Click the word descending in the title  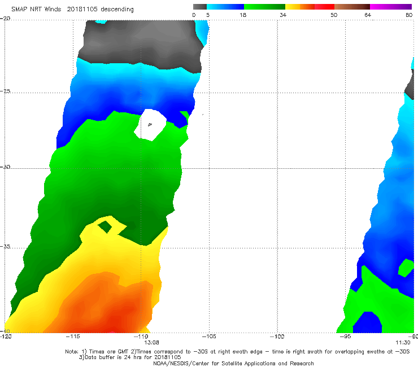(117, 10)
